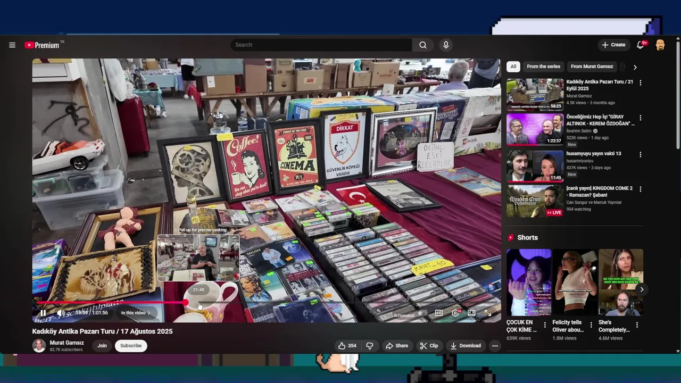681x383 pixels.
Task: Open "Felicity tells Oliver" short
Action: point(575,282)
